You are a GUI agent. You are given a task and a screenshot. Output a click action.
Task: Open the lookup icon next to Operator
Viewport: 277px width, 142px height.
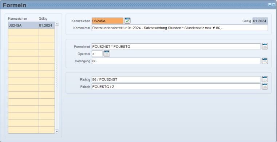(x=107, y=54)
